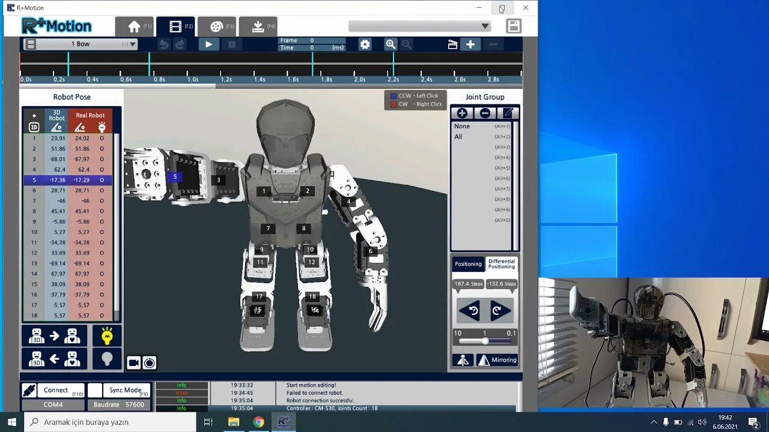This screenshot has height=432, width=769.
Task: Select joint ID 5 row in Robot Pose
Action: tap(68, 180)
